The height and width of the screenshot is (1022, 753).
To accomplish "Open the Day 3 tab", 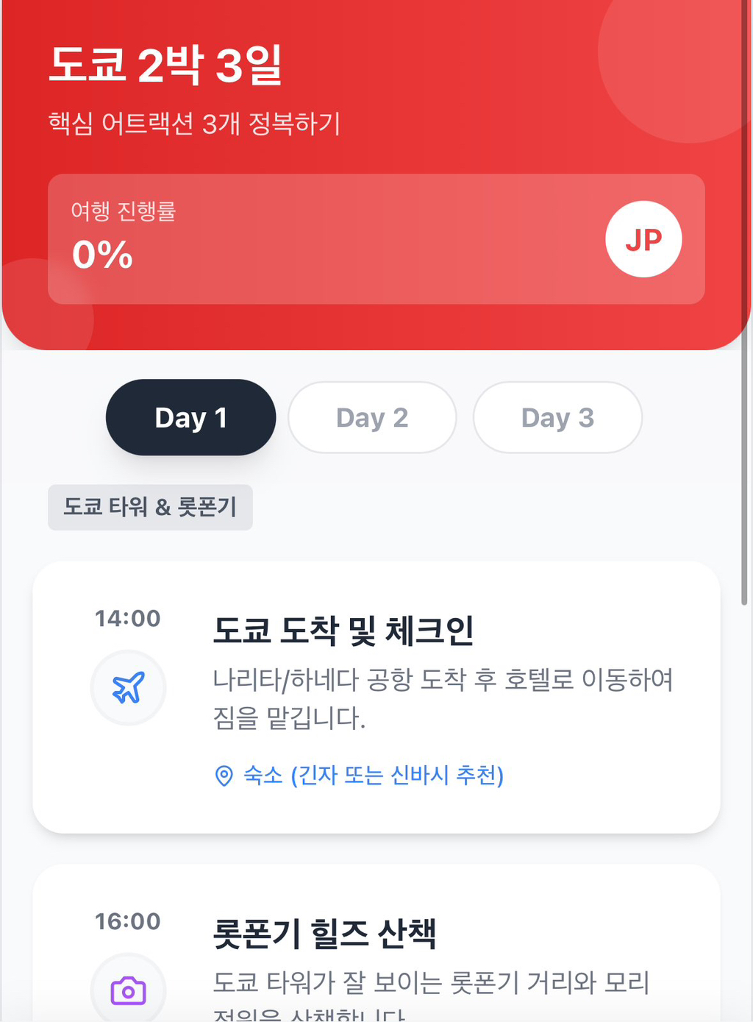I will (x=557, y=417).
